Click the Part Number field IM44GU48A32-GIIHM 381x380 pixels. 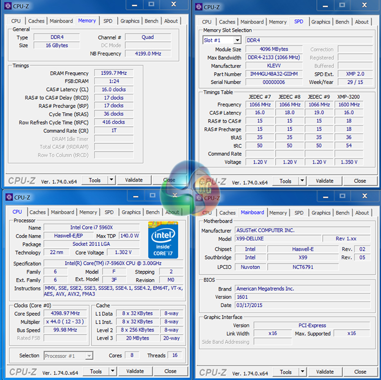point(274,74)
